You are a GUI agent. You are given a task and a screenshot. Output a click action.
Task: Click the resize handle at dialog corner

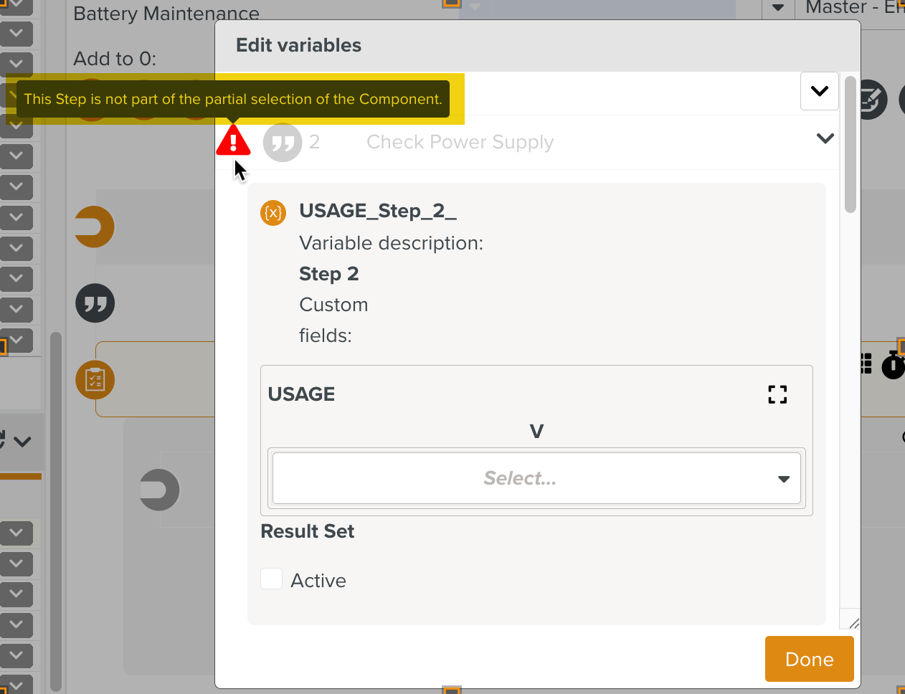tap(853, 623)
